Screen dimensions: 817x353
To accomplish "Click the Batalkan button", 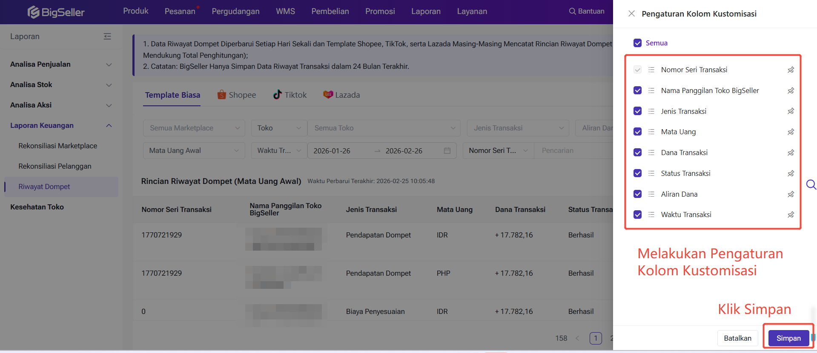I will pos(737,338).
